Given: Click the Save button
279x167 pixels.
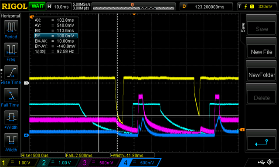Looking at the screenshot, I should click(262, 29).
